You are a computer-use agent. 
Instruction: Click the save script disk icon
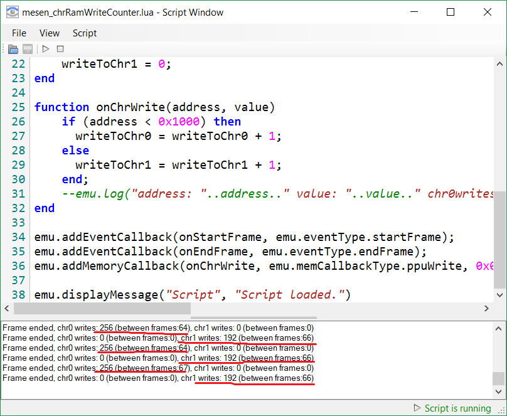(28, 49)
